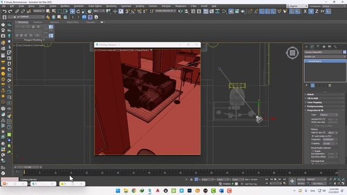Screen dimensions: 347x195
Task: Click the Field of view value field
Action: [x=331, y=132]
